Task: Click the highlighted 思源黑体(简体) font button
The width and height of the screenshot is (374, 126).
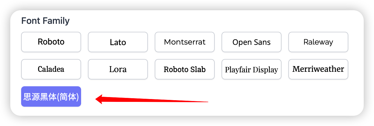Action: click(x=51, y=96)
